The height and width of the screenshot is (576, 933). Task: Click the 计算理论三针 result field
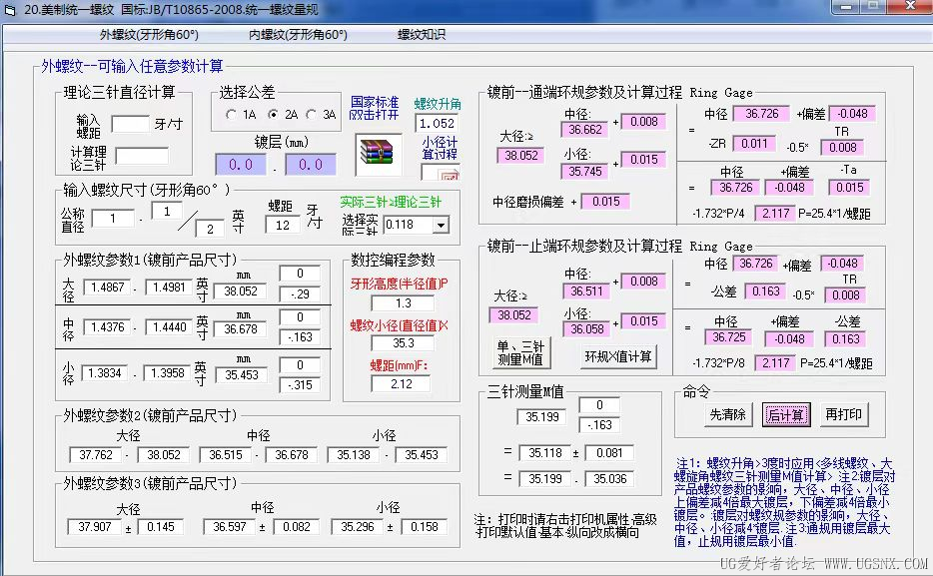pos(142,156)
